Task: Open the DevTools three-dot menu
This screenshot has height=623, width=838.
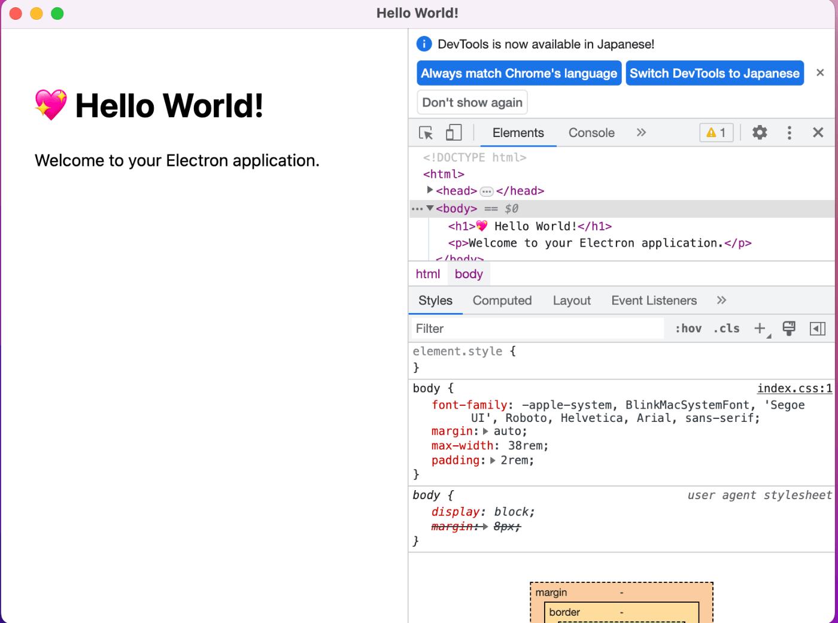Action: (789, 133)
